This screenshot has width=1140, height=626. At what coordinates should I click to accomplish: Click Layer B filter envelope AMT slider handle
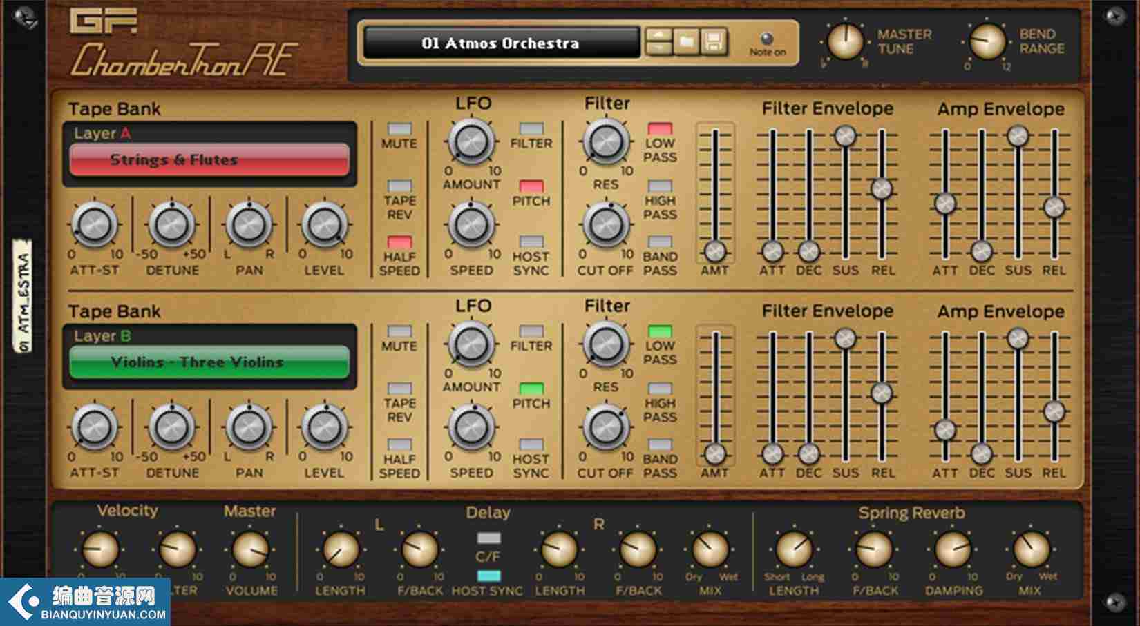click(715, 454)
